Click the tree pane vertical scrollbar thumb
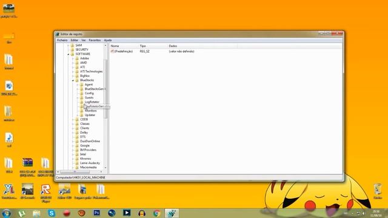The width and height of the screenshot is (388, 218). pos(105,88)
